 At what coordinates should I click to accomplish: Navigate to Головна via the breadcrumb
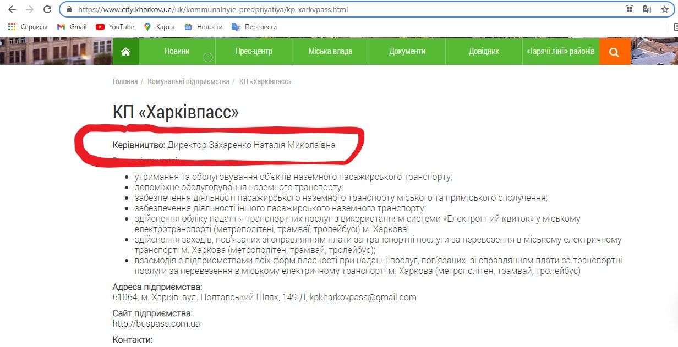point(124,81)
